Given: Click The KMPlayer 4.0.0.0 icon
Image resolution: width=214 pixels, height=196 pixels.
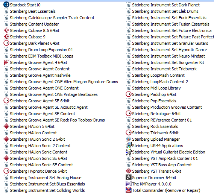Looking at the screenshot, I should coord(128,184).
